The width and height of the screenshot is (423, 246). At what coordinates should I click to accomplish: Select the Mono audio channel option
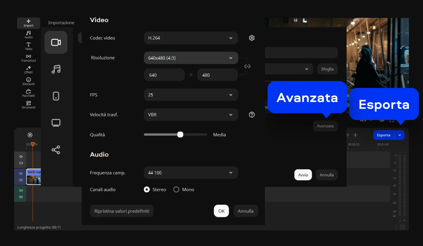tap(176, 189)
